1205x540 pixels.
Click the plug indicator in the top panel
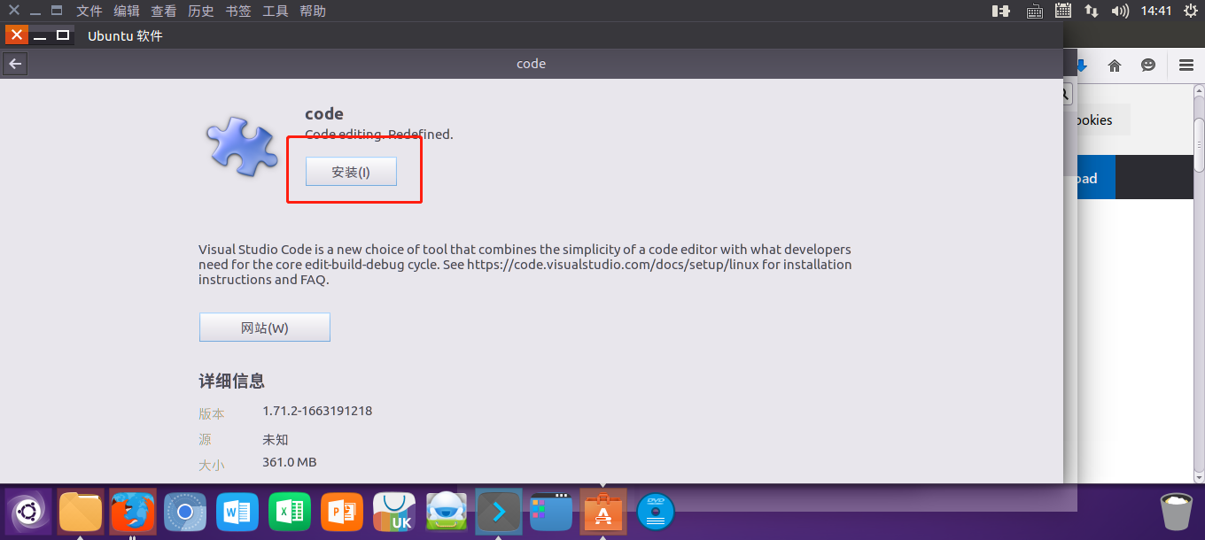pyautogui.click(x=1001, y=12)
